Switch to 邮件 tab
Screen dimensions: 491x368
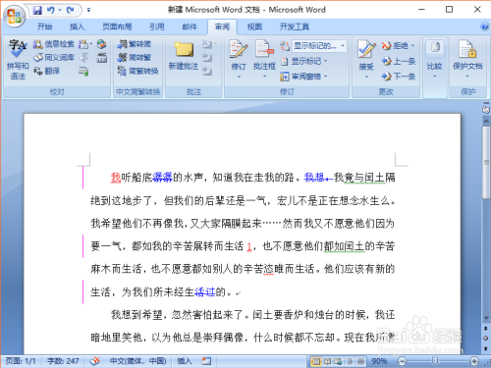pyautogui.click(x=190, y=26)
